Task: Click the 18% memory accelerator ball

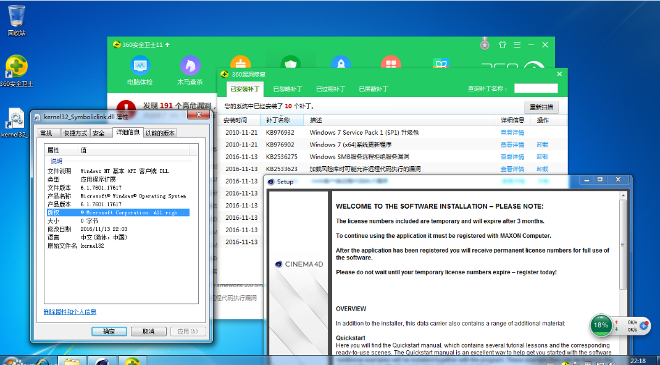Action: point(601,325)
